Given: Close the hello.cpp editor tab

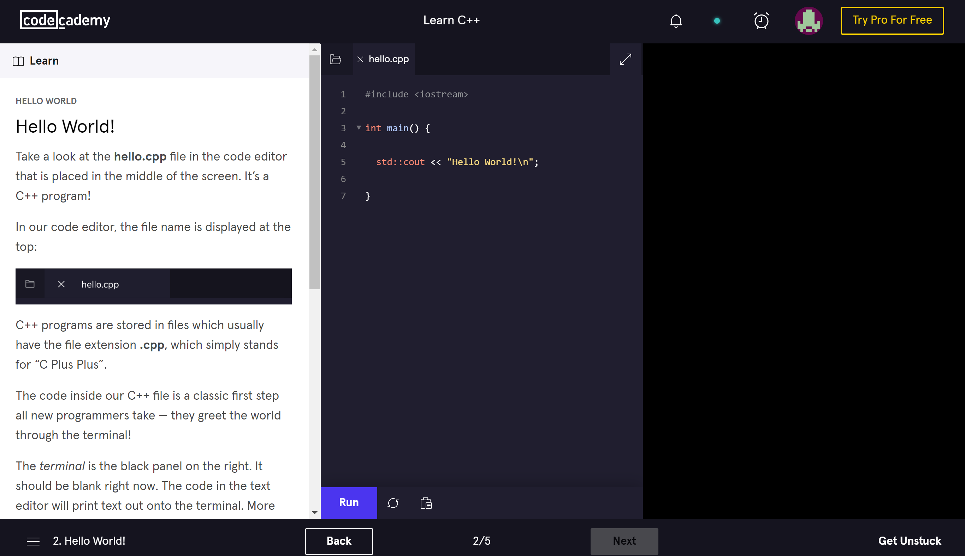Looking at the screenshot, I should pyautogui.click(x=360, y=59).
